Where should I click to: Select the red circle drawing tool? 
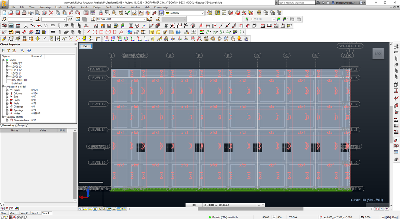[x=95, y=32]
